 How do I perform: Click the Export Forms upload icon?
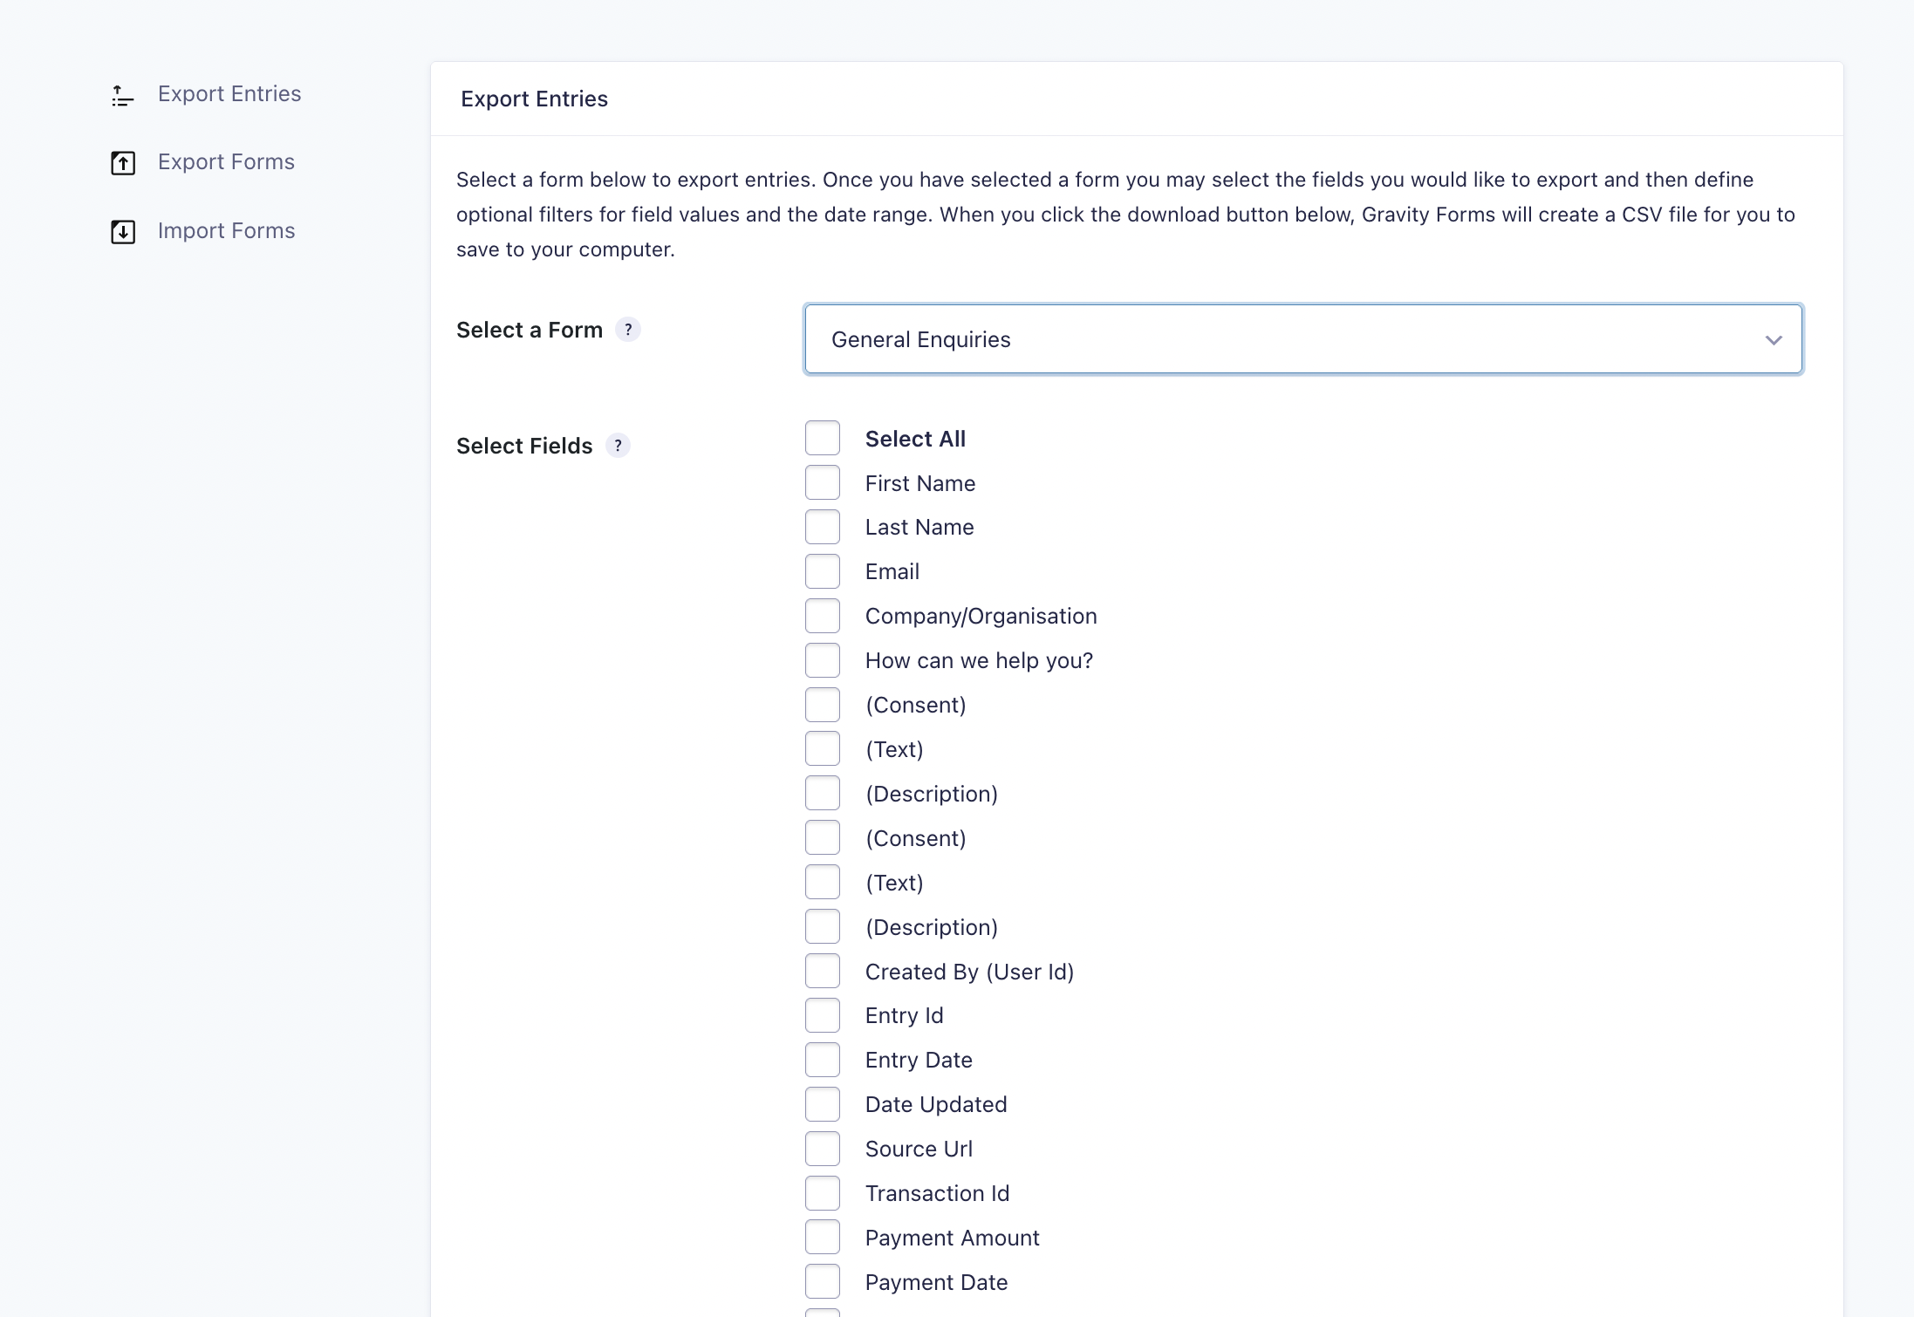[x=122, y=162]
